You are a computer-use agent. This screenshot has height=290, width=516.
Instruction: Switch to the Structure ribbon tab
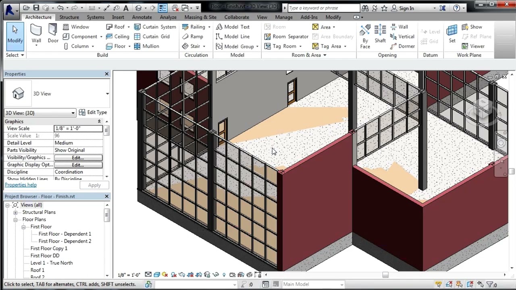pyautogui.click(x=69, y=17)
